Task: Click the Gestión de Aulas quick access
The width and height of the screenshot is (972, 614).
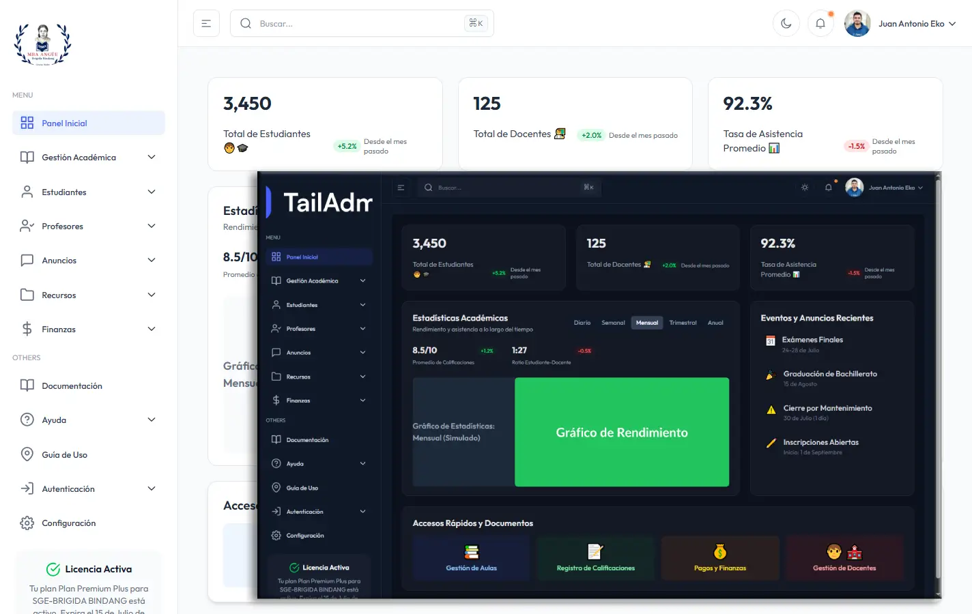Action: coord(471,557)
